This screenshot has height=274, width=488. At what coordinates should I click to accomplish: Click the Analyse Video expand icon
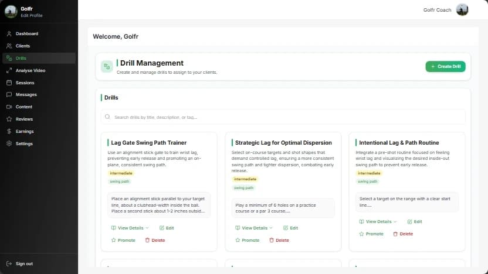9,70
